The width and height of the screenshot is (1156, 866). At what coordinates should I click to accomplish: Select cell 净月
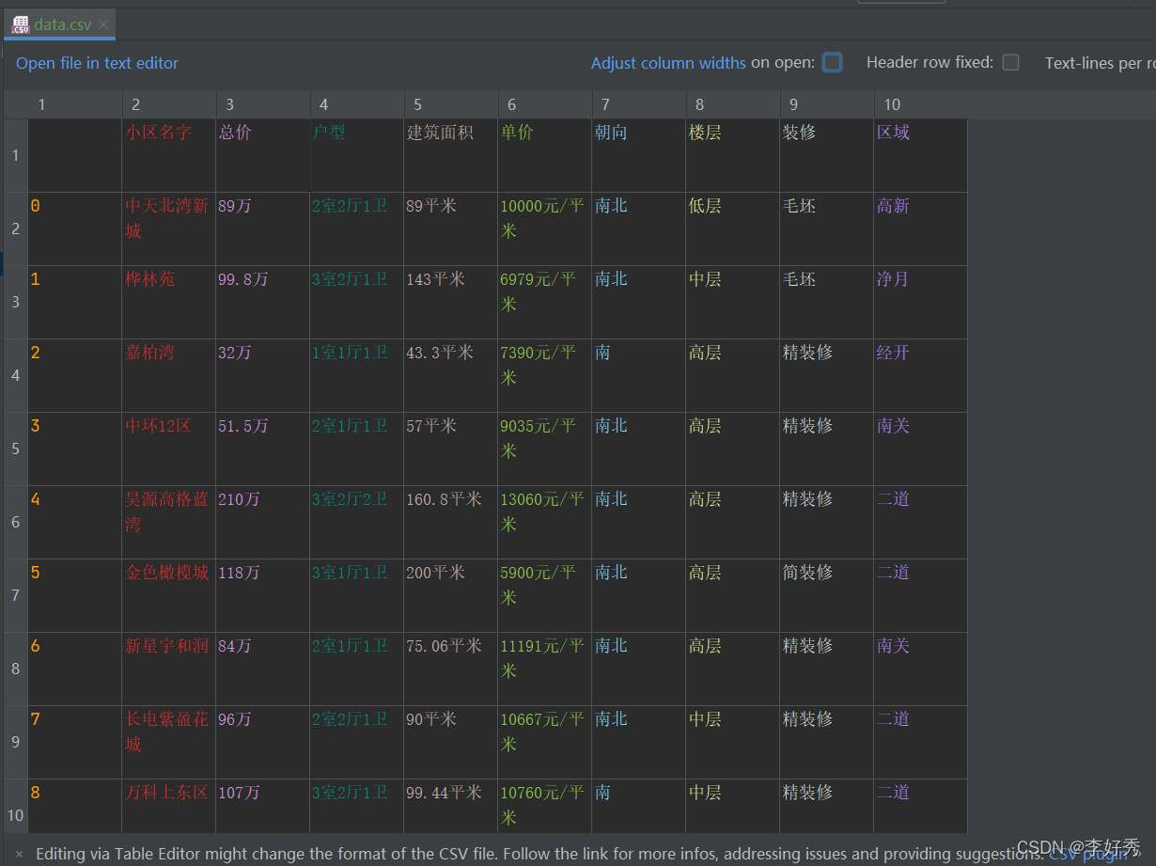click(921, 302)
